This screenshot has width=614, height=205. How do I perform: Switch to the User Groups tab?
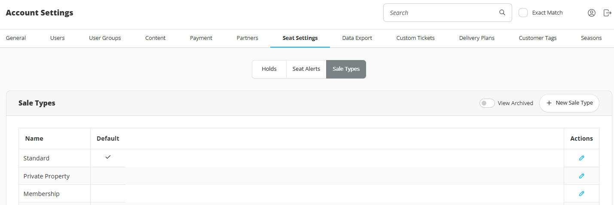tap(105, 38)
